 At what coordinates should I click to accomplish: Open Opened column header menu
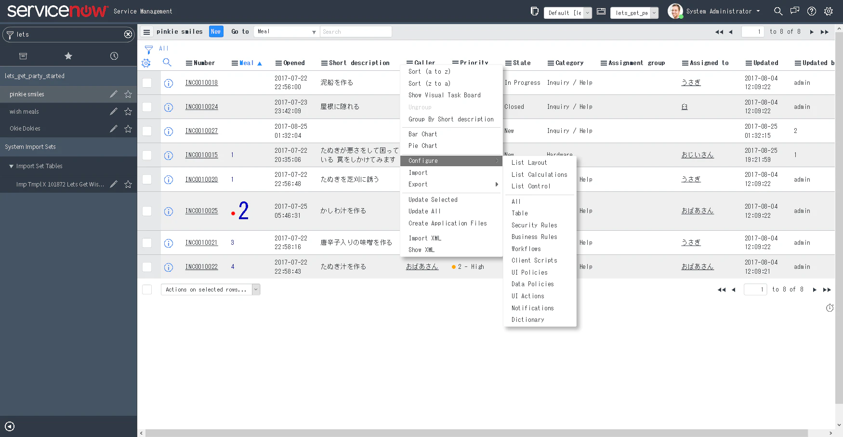coord(278,63)
